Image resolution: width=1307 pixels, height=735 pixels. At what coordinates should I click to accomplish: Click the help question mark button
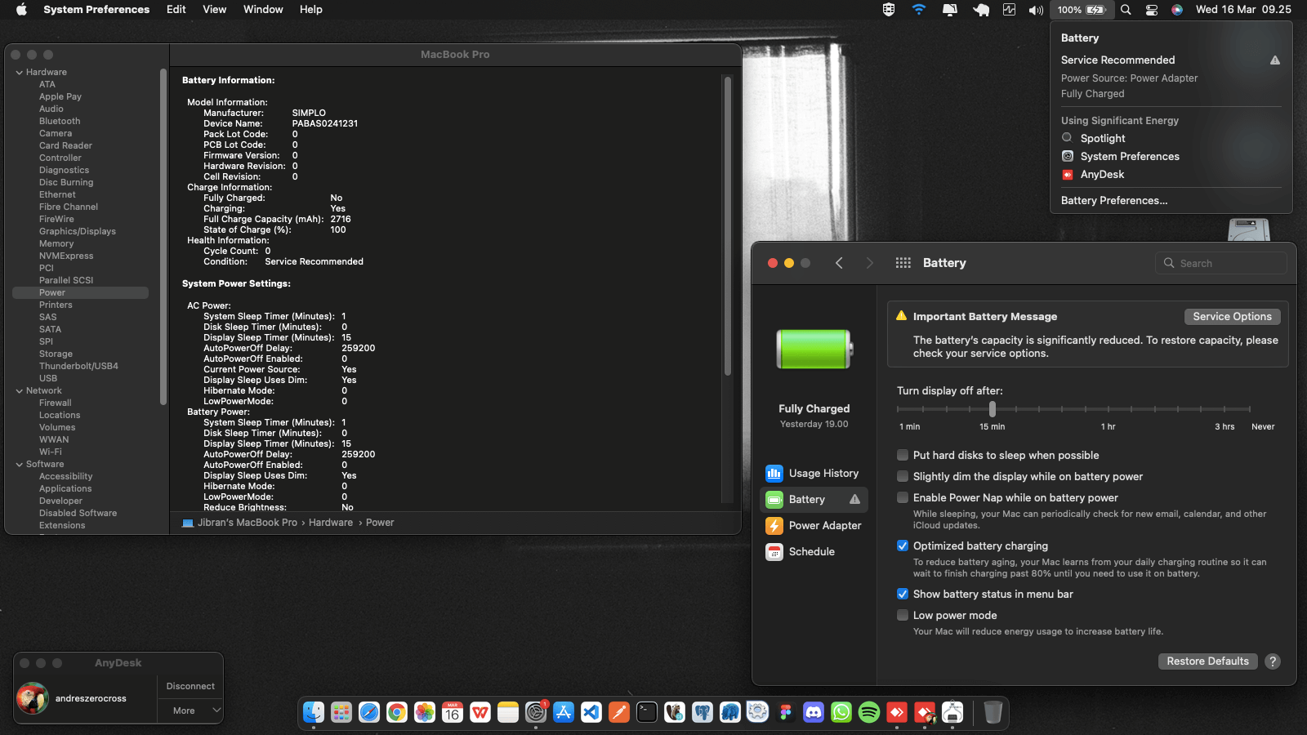(x=1272, y=661)
